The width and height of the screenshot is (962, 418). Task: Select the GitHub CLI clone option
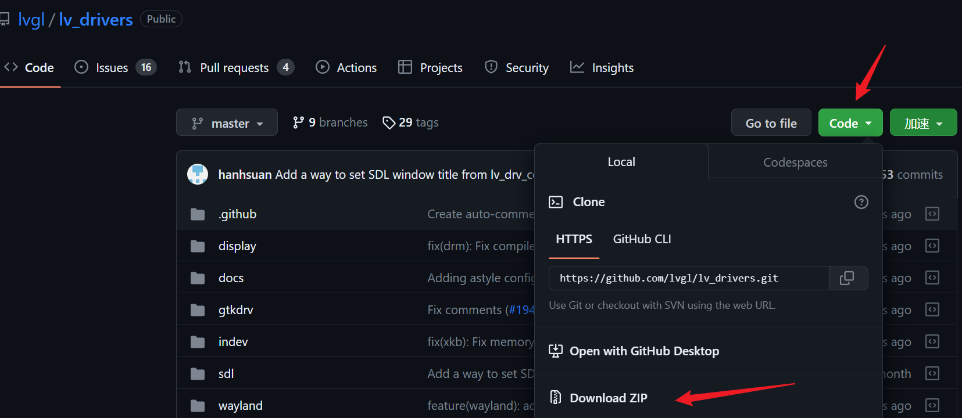coord(642,239)
